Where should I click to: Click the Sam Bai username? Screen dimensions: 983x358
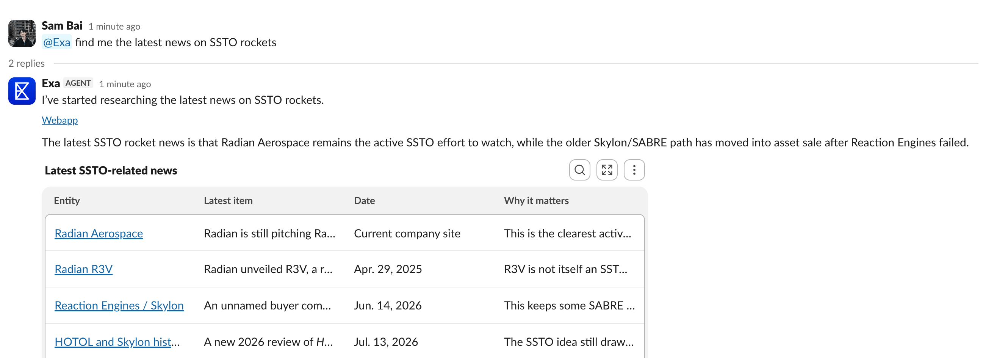coord(62,26)
